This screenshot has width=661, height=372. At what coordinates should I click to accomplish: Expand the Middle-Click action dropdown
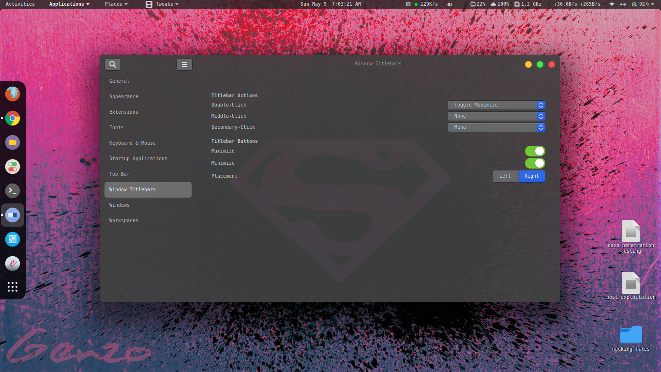click(x=496, y=116)
